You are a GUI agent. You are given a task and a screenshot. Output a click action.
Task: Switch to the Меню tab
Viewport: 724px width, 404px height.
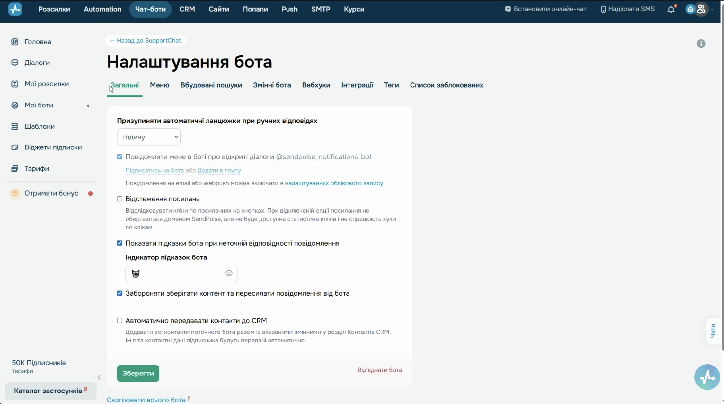(160, 85)
